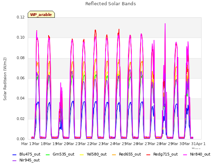The image size is (222, 167).
Task: Click the 0.02 y-axis tick label
Action: pyautogui.click(x=21, y=119)
